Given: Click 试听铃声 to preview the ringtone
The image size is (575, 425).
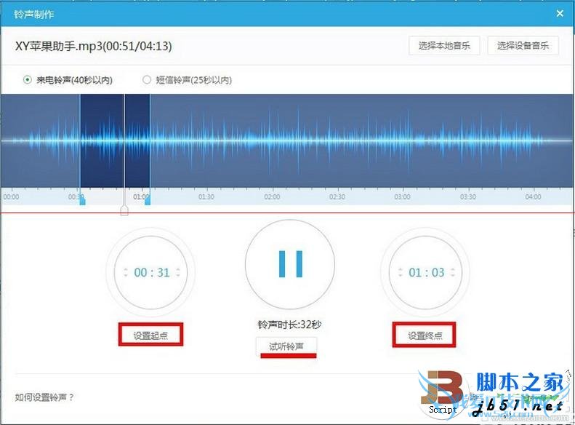Looking at the screenshot, I should (286, 346).
